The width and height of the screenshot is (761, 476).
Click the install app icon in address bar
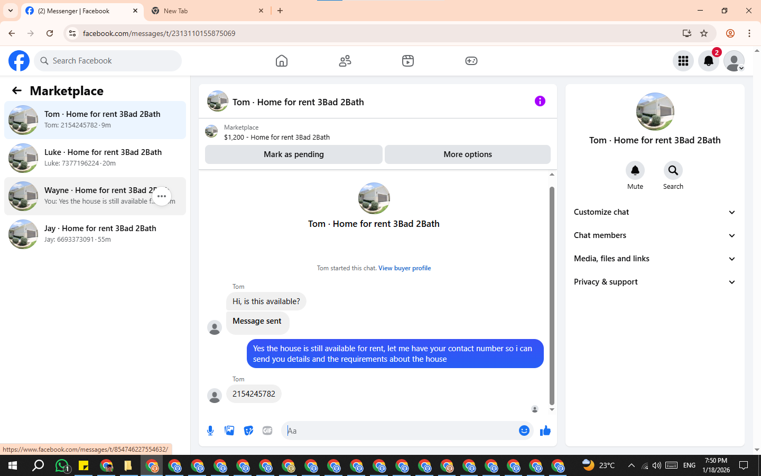coord(687,33)
